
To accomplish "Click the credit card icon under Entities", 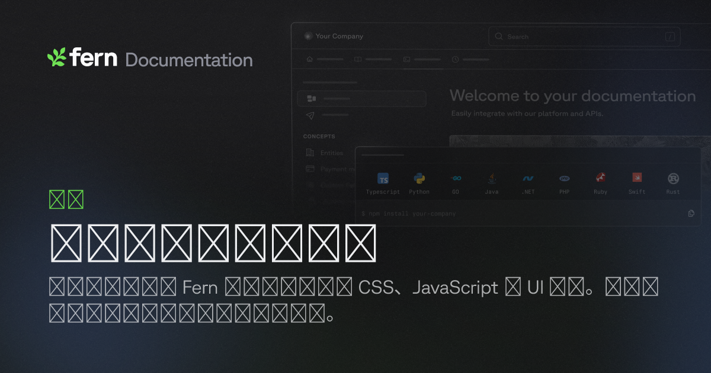I will pyautogui.click(x=310, y=169).
